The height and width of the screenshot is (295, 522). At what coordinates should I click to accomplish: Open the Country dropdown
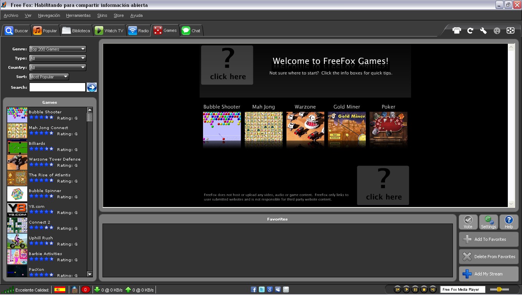pyautogui.click(x=58, y=68)
